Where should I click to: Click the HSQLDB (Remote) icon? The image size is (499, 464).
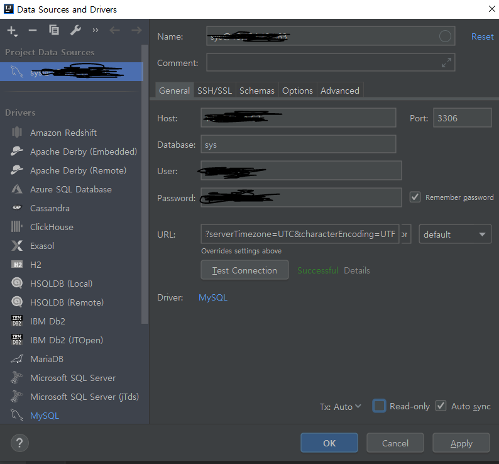pos(17,302)
